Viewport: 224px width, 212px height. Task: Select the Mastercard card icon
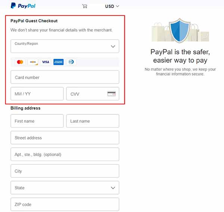20,62
